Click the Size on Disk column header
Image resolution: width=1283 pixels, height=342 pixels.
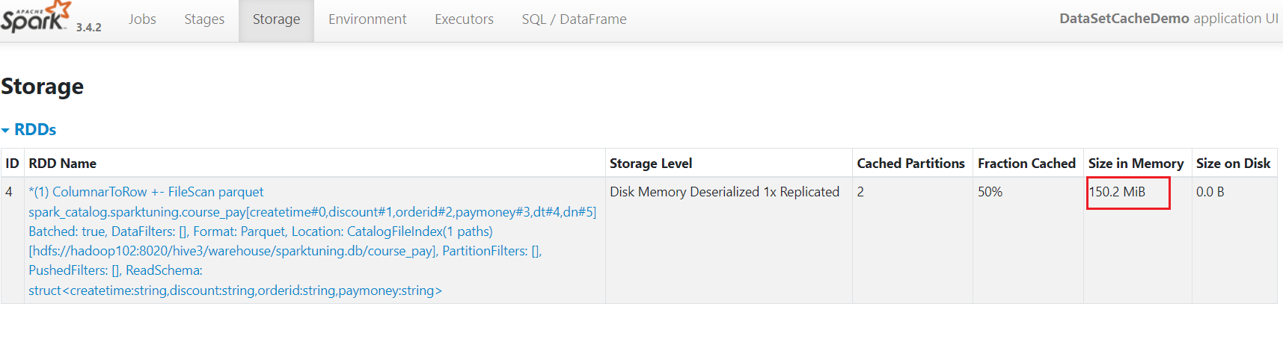click(x=1233, y=163)
